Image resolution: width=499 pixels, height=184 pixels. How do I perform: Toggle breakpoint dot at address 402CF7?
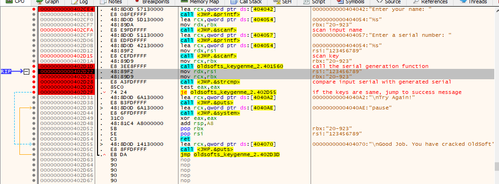click(x=34, y=24)
